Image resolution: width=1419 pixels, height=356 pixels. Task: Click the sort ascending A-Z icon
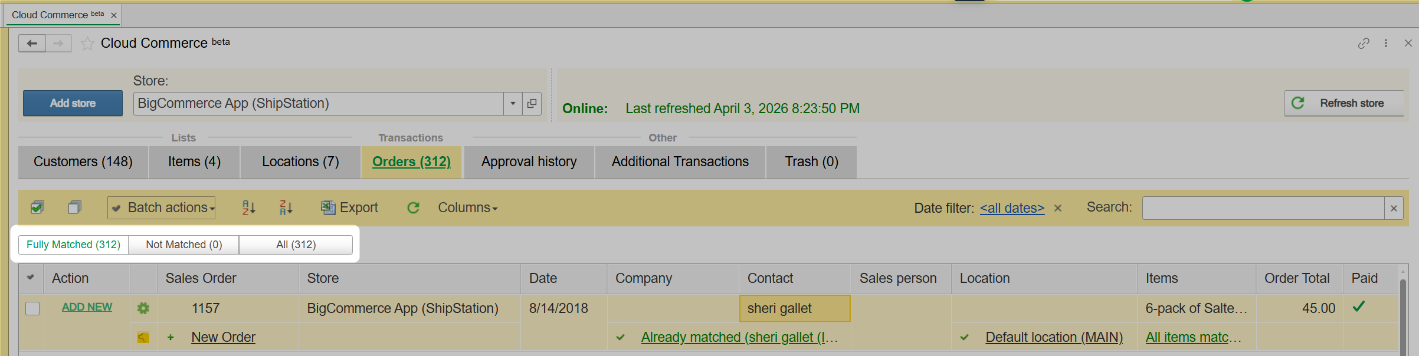pos(249,207)
